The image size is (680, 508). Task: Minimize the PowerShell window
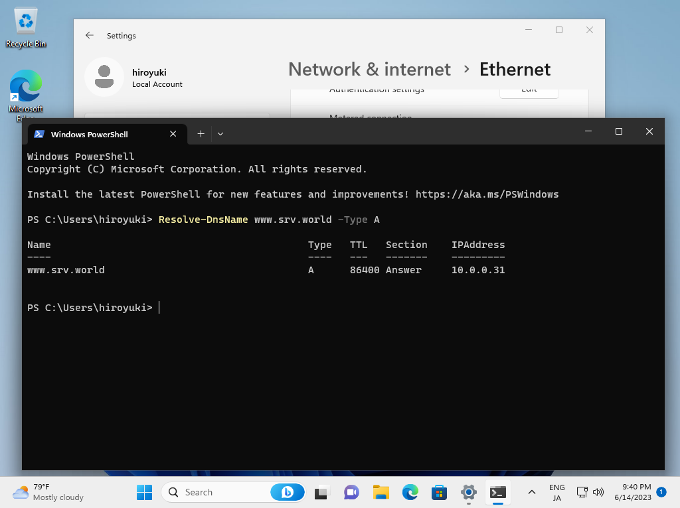tap(588, 131)
